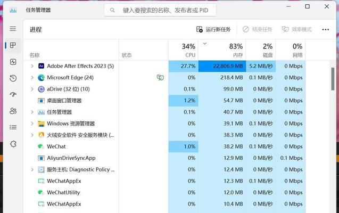
Task: Expand the 火绒安全软件 process group
Action: pos(32,135)
